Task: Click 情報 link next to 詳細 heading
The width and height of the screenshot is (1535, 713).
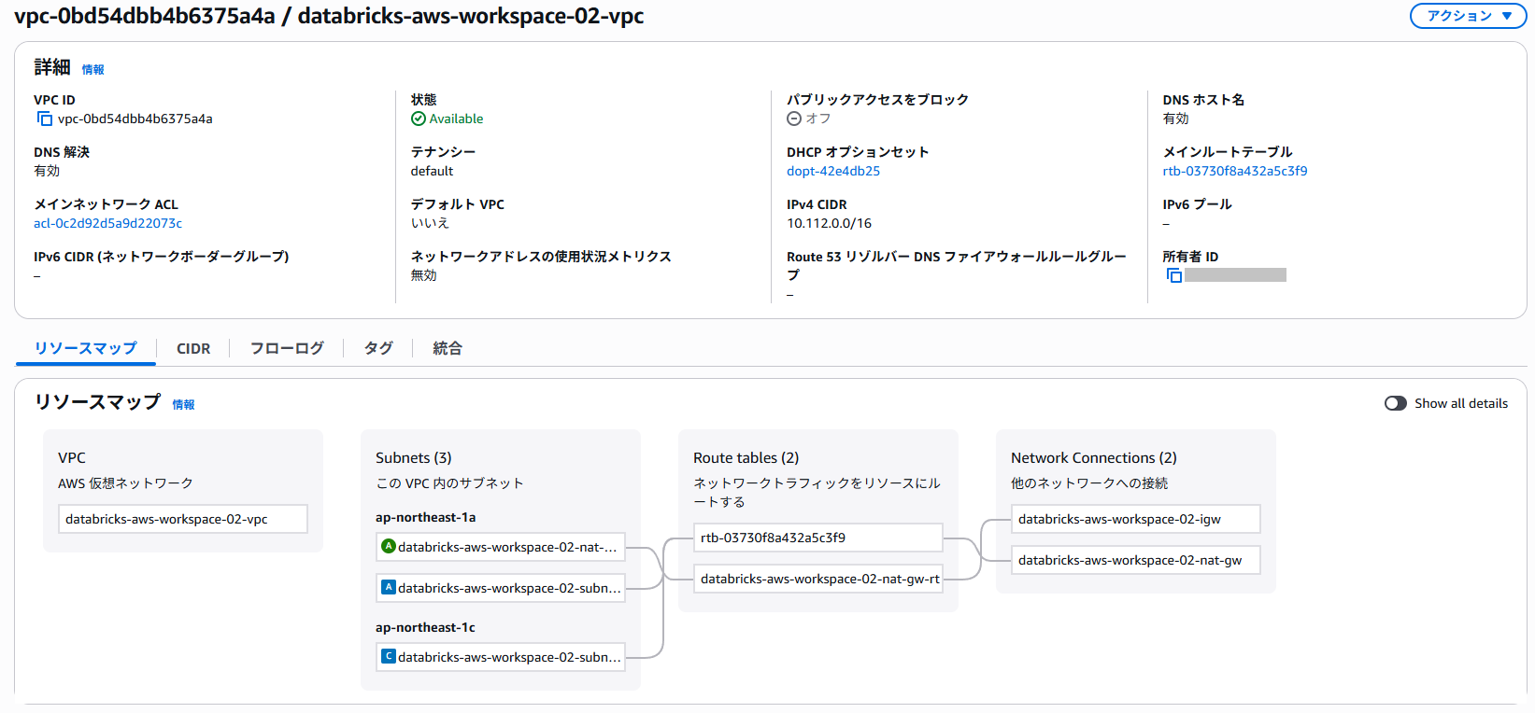Action: 92,69
